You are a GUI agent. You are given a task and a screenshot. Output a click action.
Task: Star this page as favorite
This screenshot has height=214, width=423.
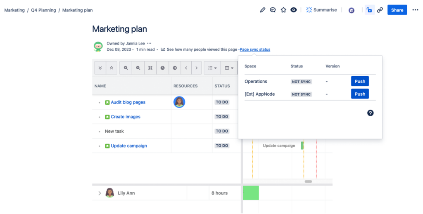click(x=283, y=10)
